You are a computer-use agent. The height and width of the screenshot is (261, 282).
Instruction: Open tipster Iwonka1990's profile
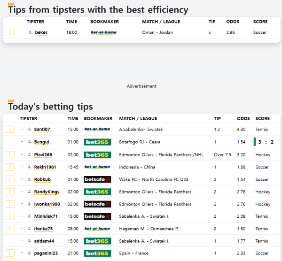[x=47, y=204]
